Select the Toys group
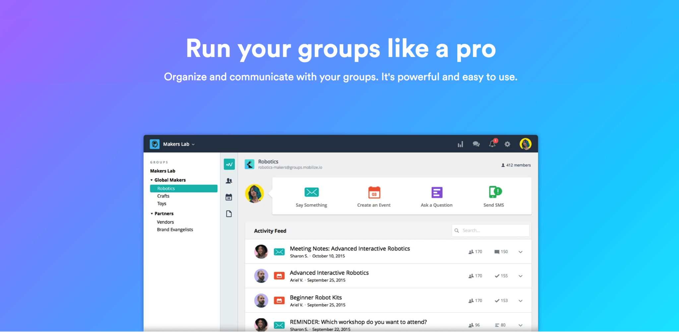 [162, 204]
